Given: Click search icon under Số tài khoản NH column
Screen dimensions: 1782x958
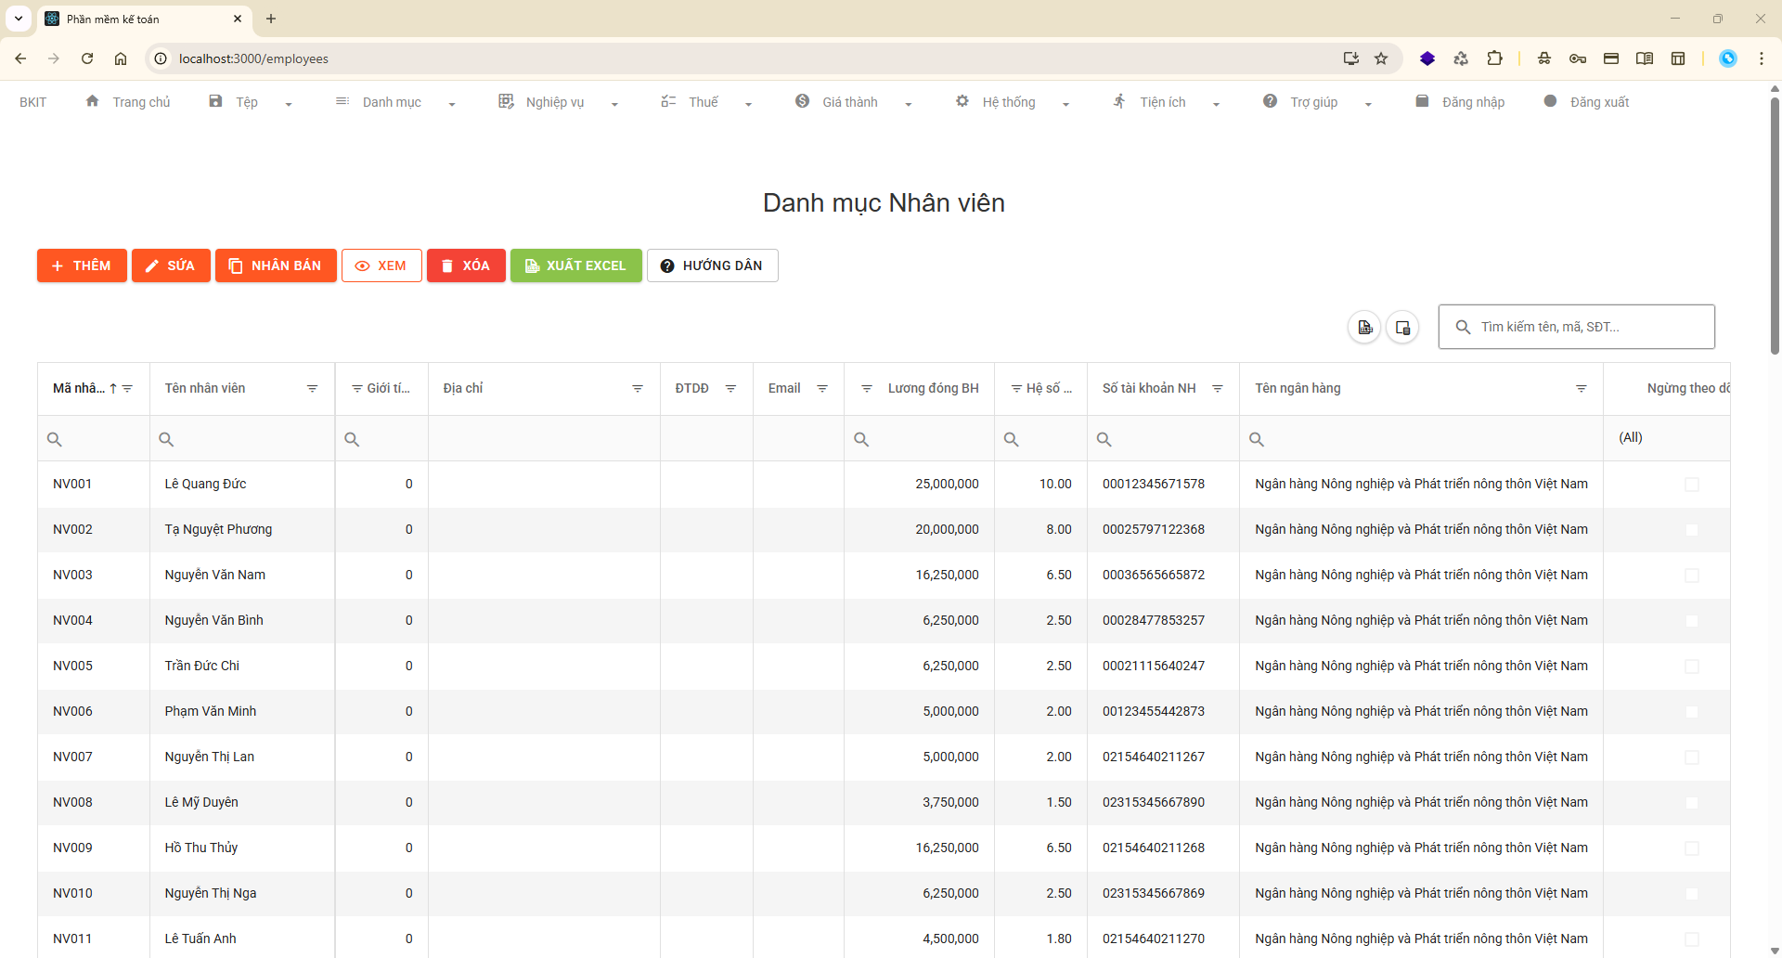Looking at the screenshot, I should [x=1104, y=439].
